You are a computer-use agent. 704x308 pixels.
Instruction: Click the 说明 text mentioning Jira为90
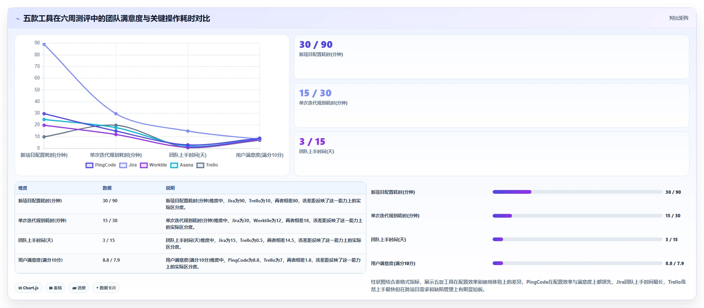pyautogui.click(x=263, y=204)
